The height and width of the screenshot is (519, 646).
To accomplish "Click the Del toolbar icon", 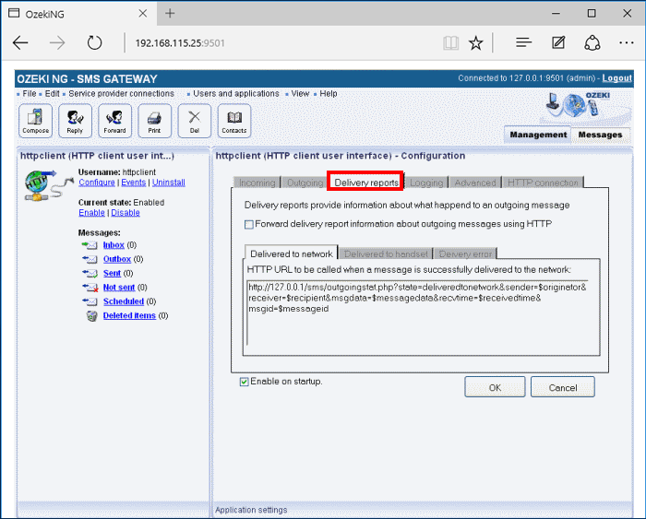I will click(x=195, y=120).
